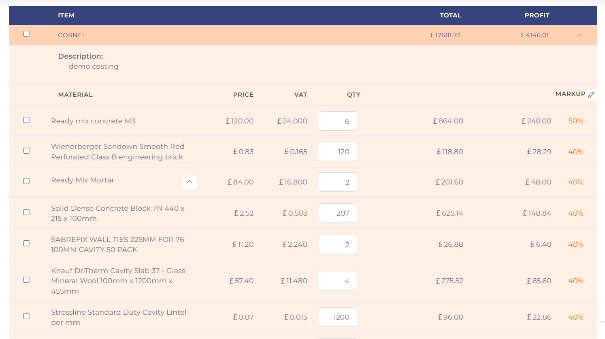
Task: Click the markup edit pencil icon
Action: (x=591, y=95)
